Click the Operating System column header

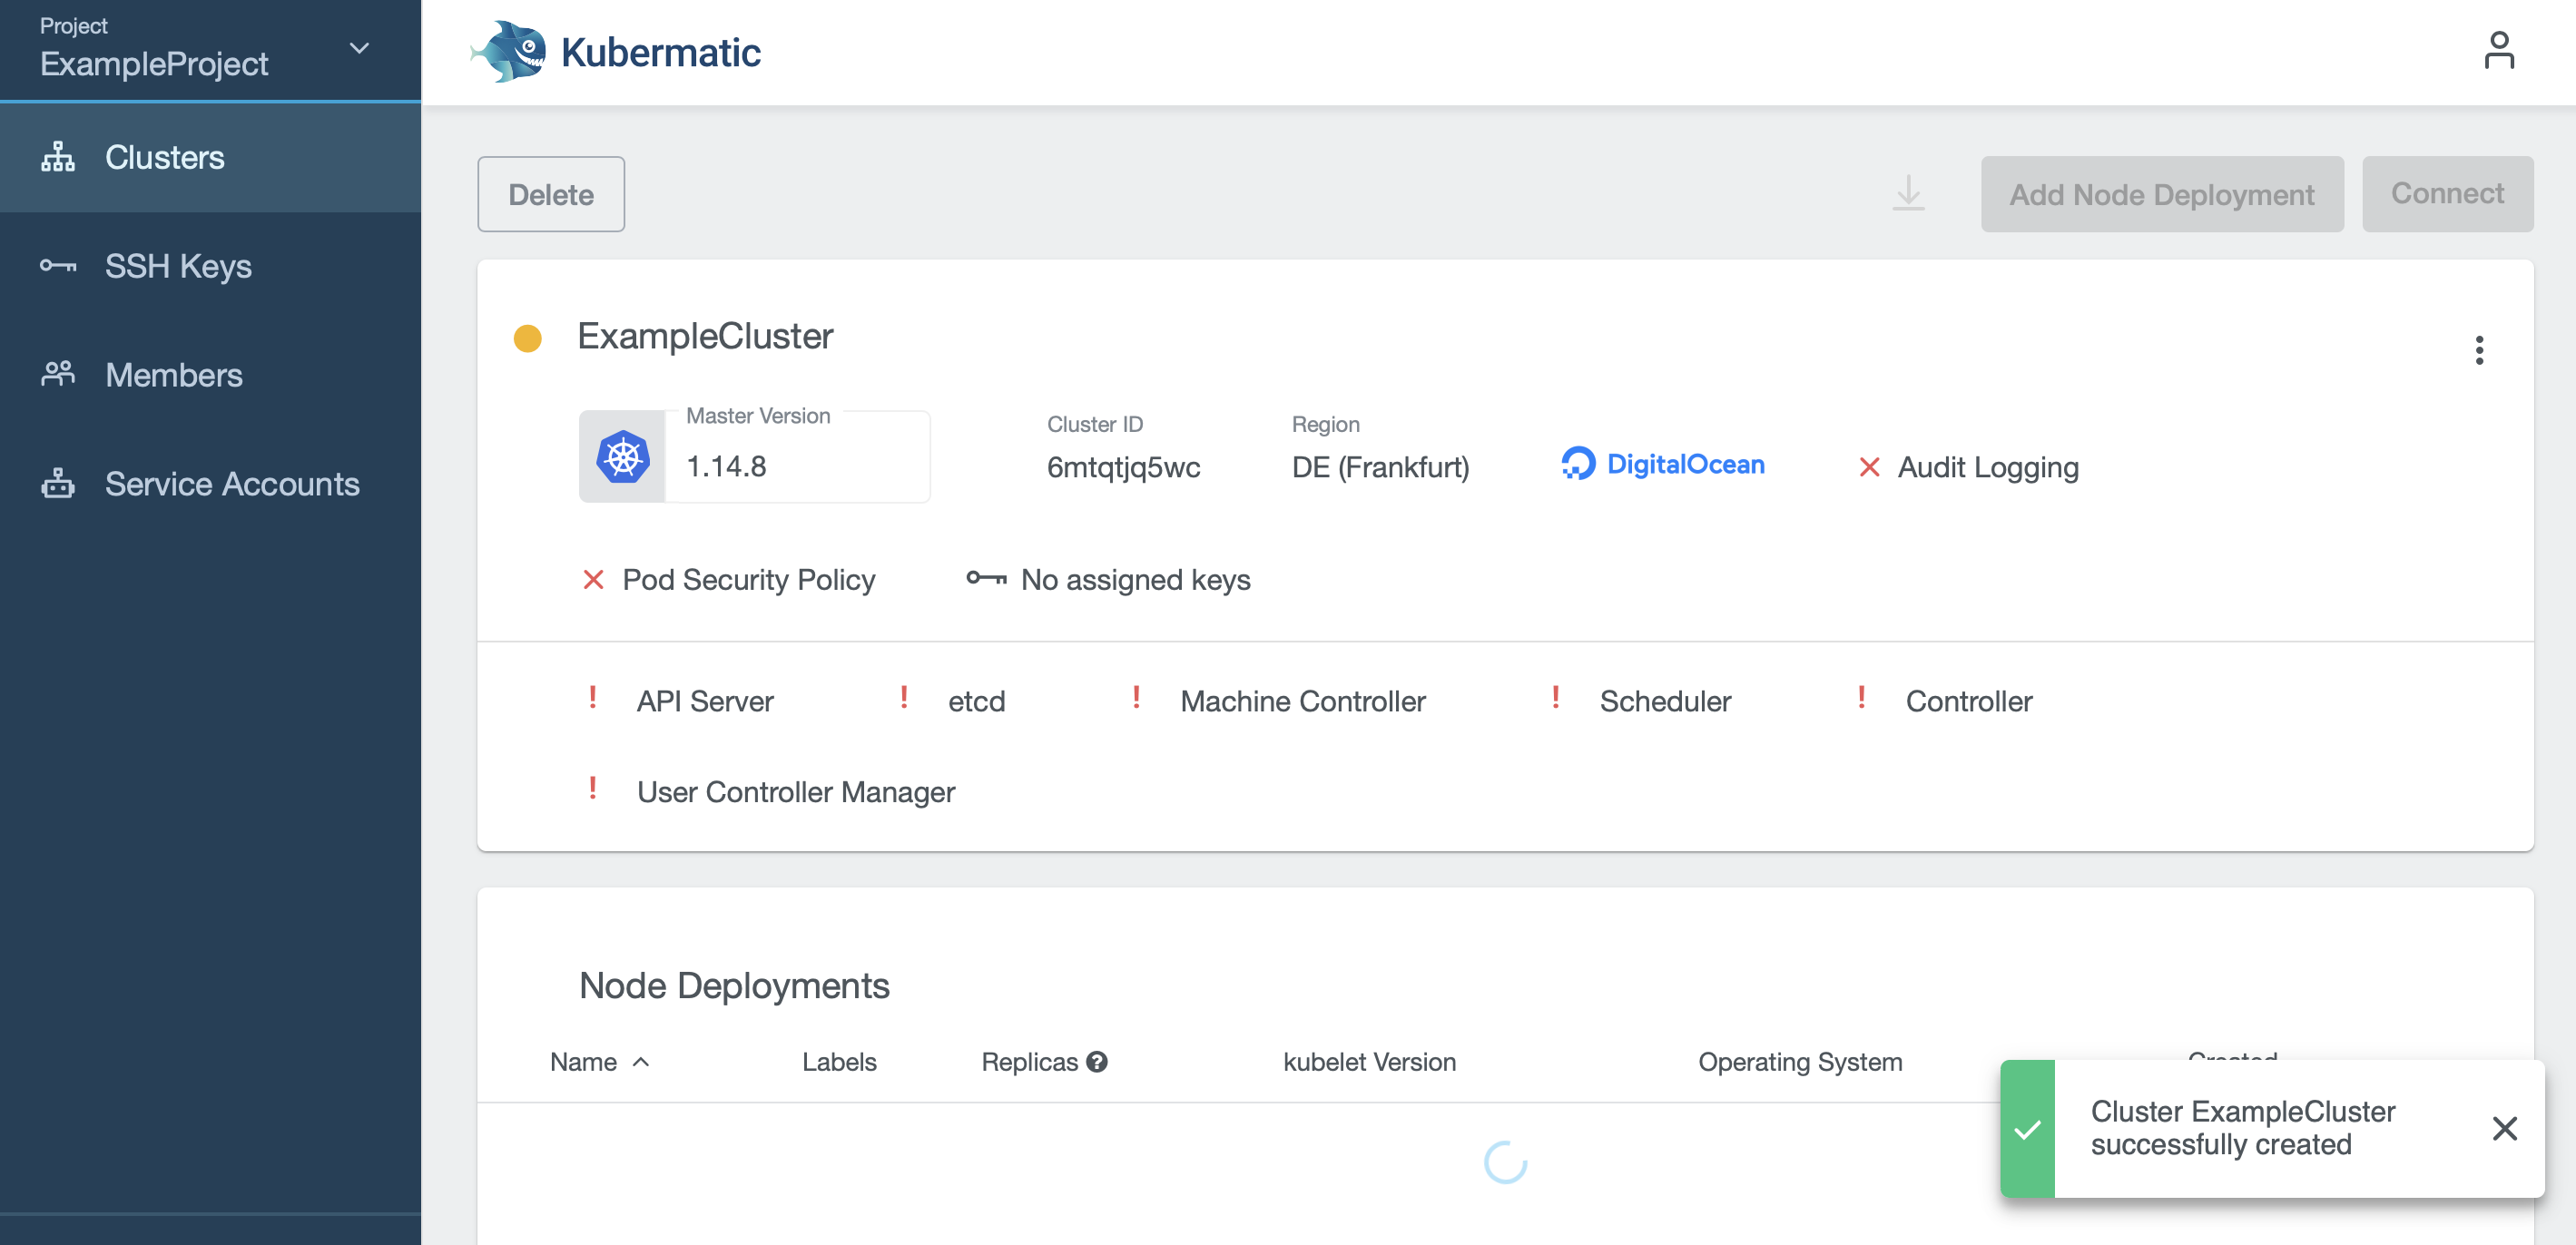[x=1800, y=1062]
